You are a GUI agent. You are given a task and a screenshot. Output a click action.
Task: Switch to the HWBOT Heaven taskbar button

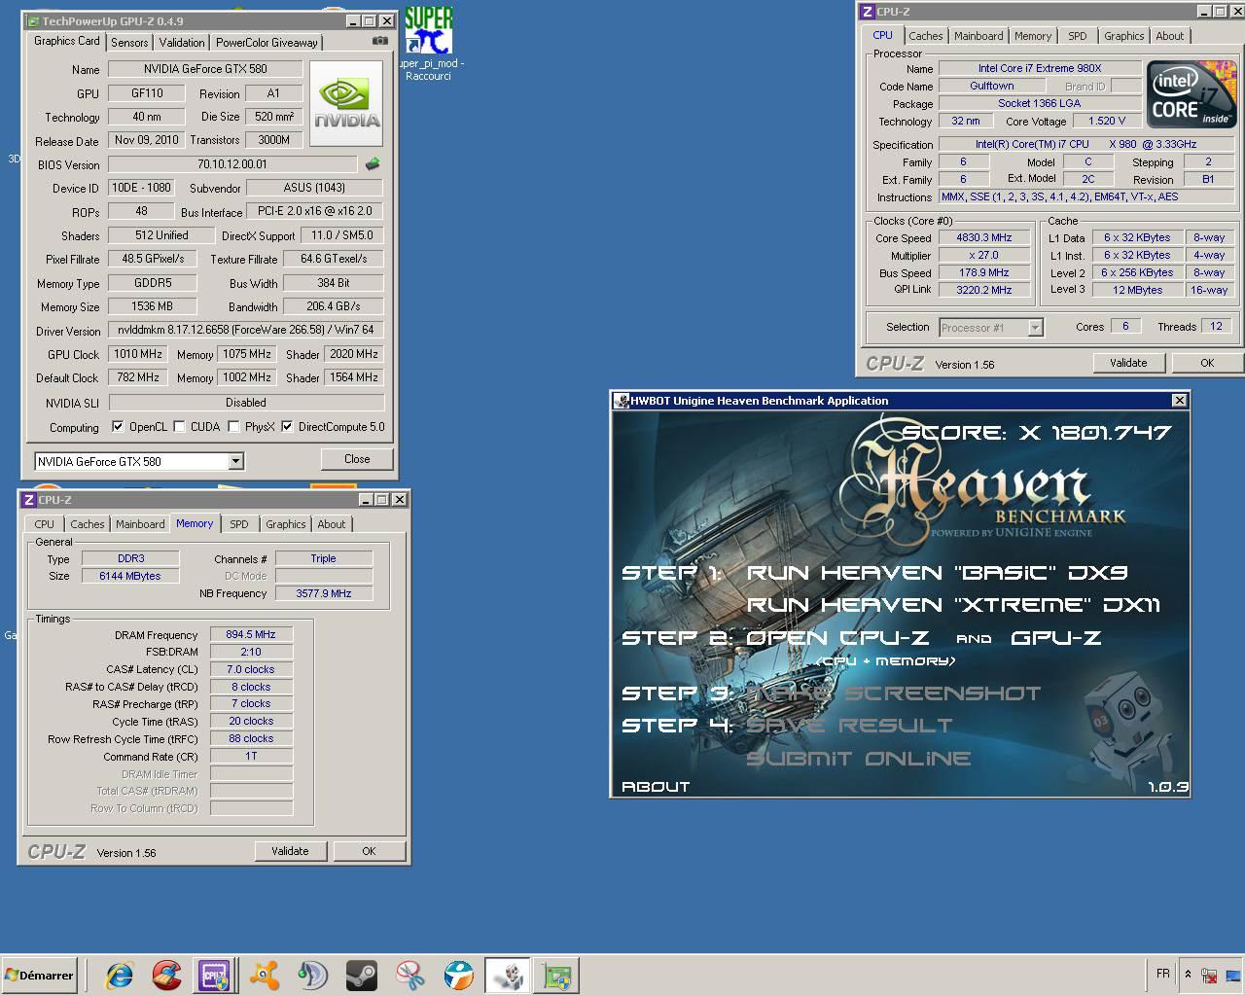click(x=508, y=976)
